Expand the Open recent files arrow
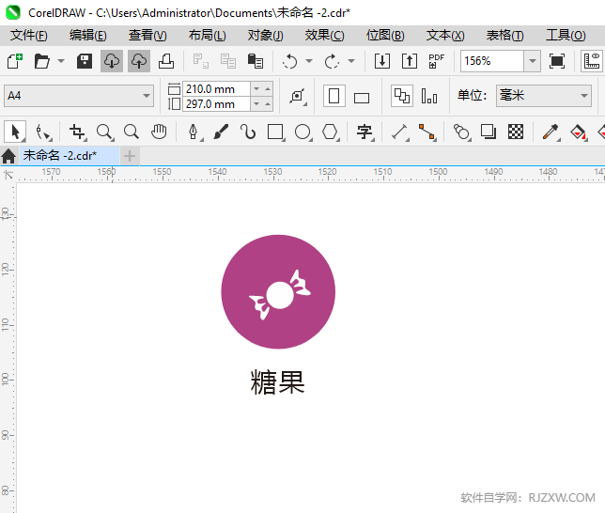The width and height of the screenshot is (605, 513). 61,61
